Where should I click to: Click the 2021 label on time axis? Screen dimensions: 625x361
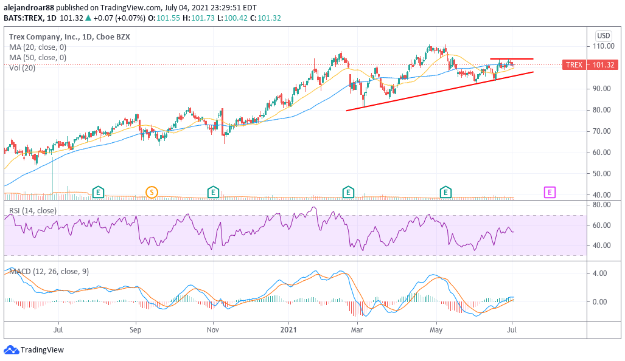tap(288, 330)
